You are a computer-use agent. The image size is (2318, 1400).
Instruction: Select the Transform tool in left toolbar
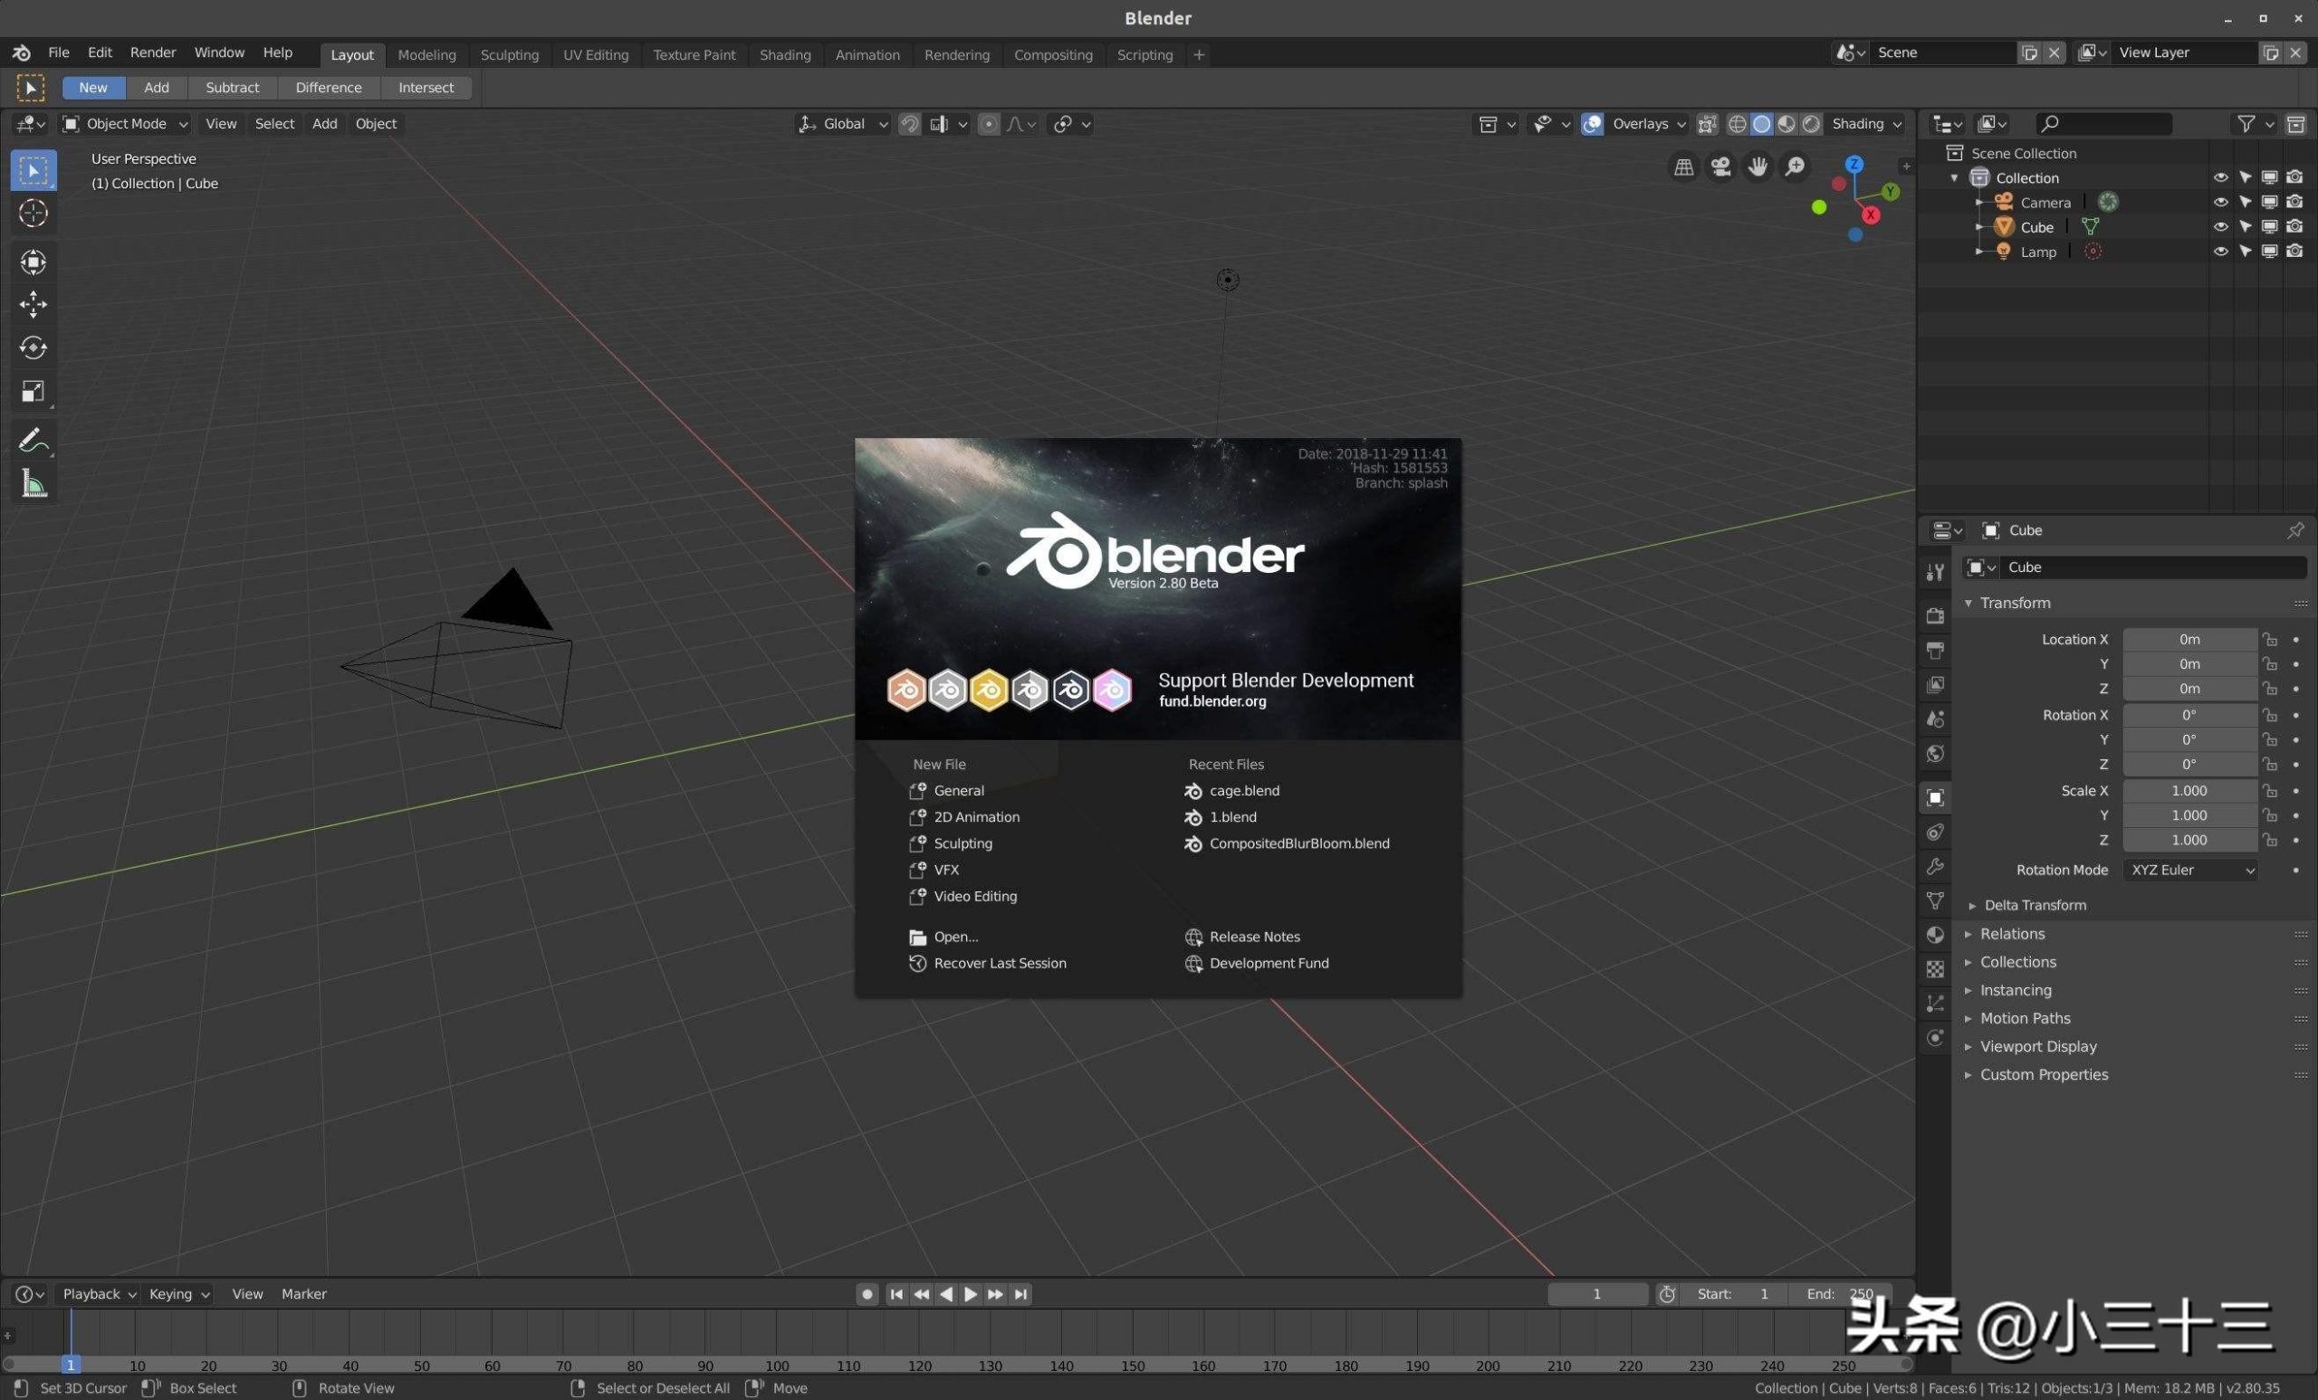point(33,262)
